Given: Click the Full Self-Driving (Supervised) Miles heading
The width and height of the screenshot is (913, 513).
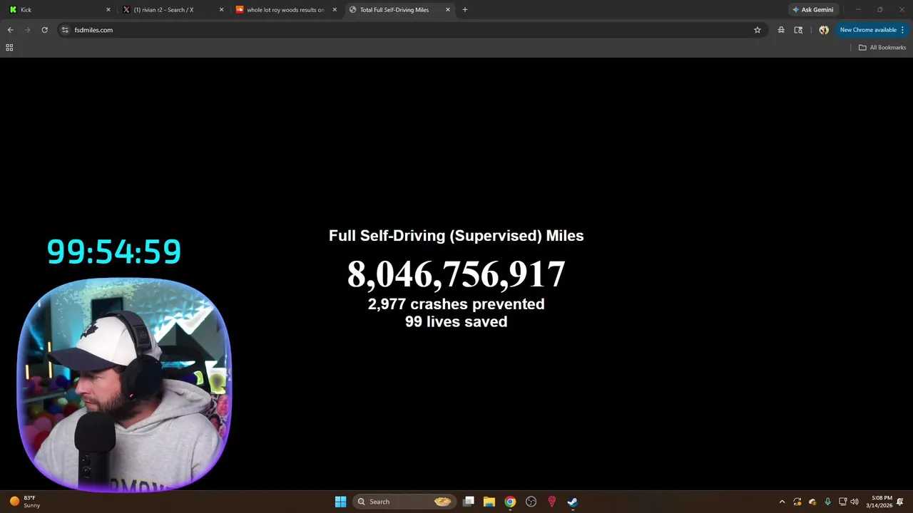Looking at the screenshot, I should click(456, 236).
